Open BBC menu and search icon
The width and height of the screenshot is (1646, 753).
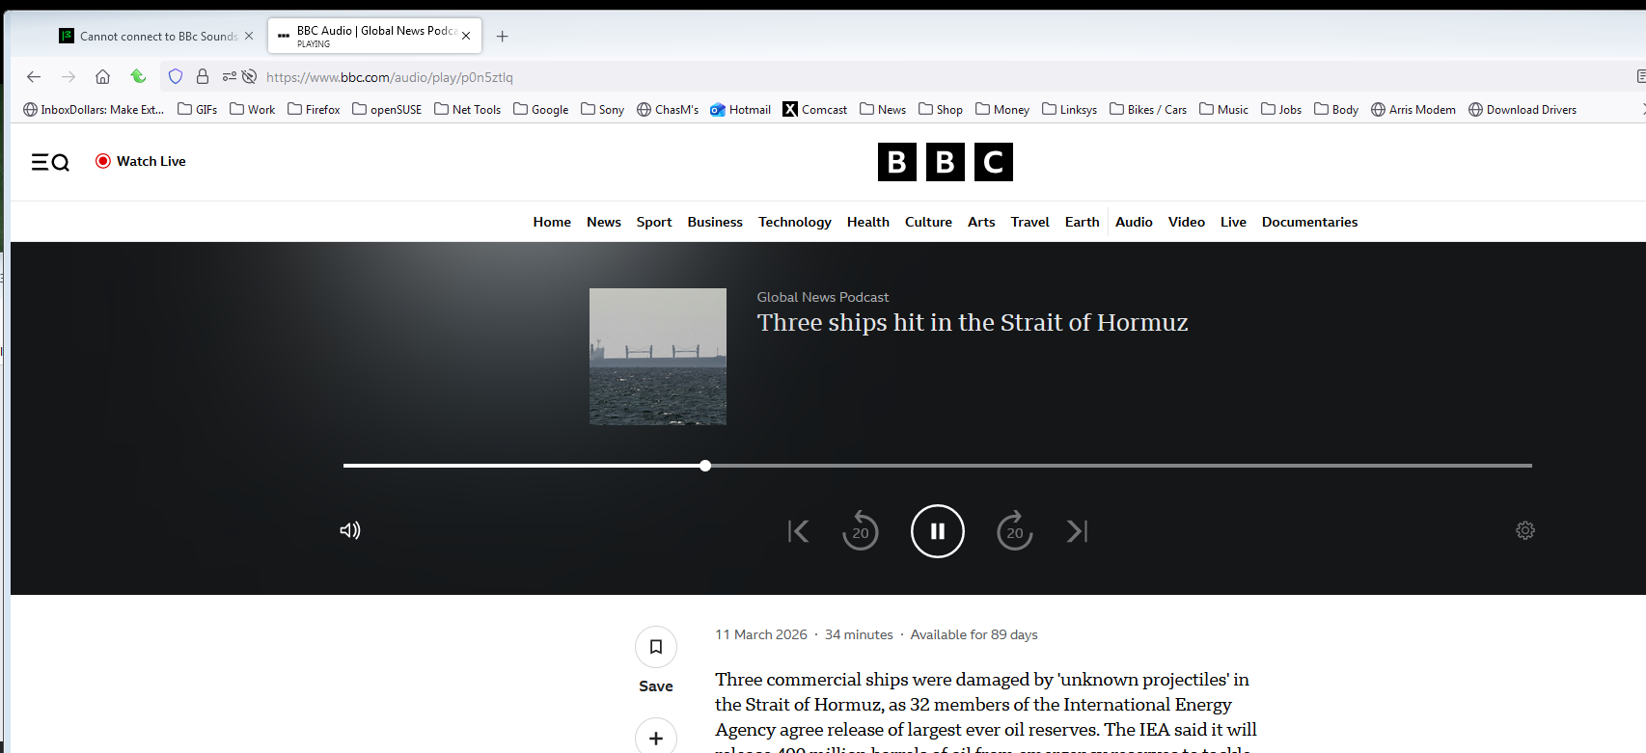click(x=50, y=162)
